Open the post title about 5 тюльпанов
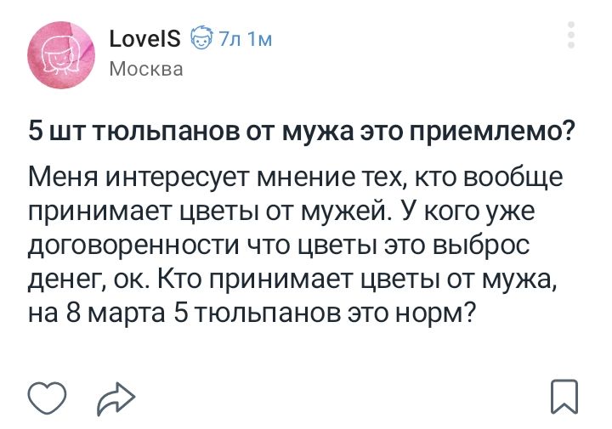Screen dimensions: 612x429 pyautogui.click(x=301, y=132)
